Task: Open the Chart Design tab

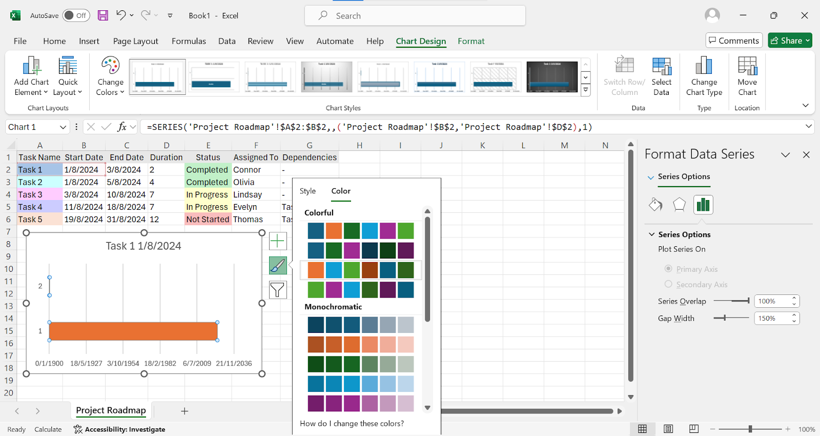Action: point(421,41)
